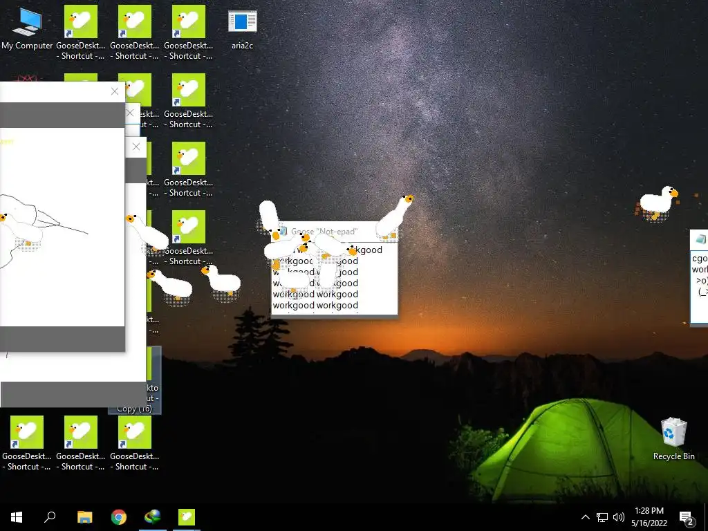Open Internet Download Manager taskbar icon
The height and width of the screenshot is (531, 708).
coord(153,517)
